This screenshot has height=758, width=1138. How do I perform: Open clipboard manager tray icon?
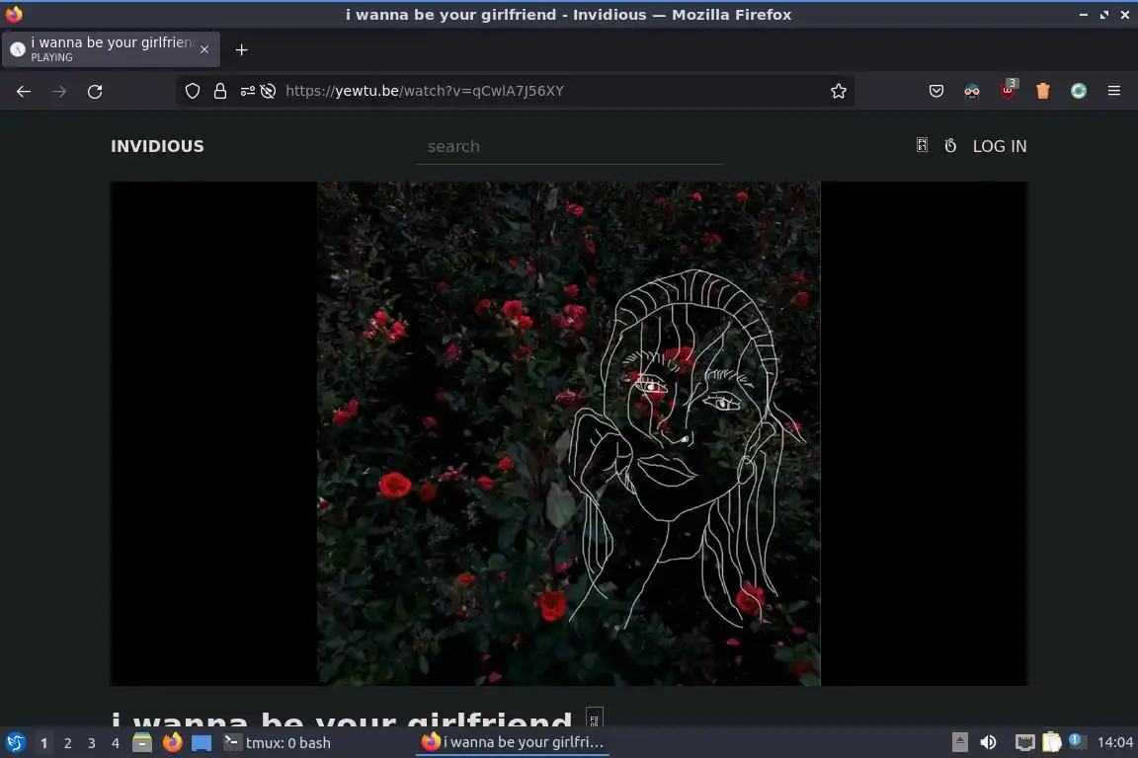(x=1051, y=742)
